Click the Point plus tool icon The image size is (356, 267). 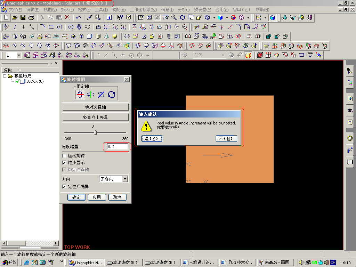pyautogui.click(x=23, y=27)
